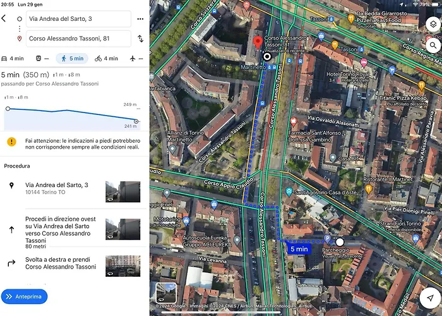
Task: Tap the map search magnifier button
Action: [x=433, y=45]
